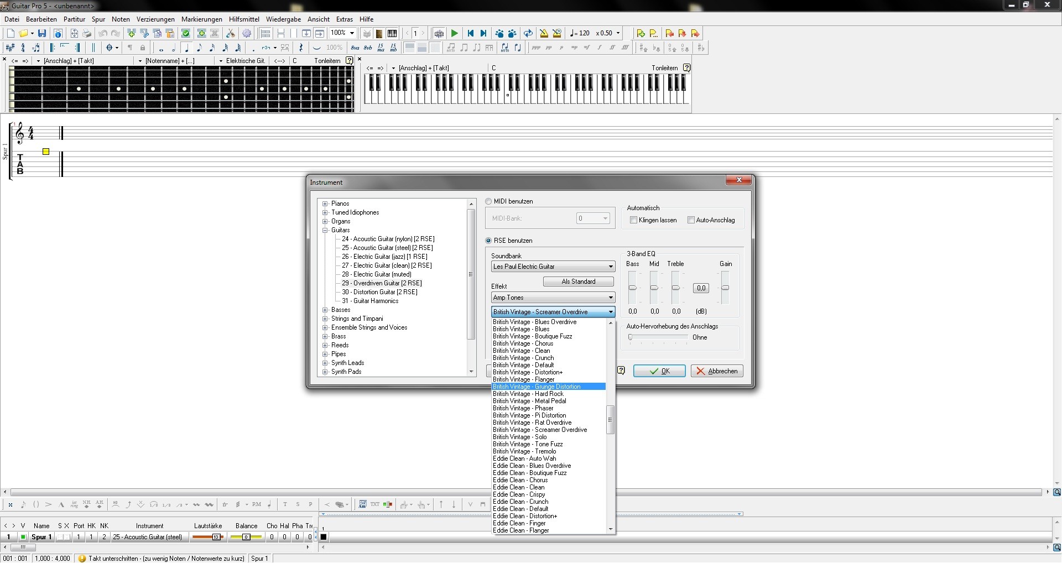Image resolution: width=1062 pixels, height=563 pixels.
Task: Show the fretboard view icon
Action: click(x=379, y=34)
